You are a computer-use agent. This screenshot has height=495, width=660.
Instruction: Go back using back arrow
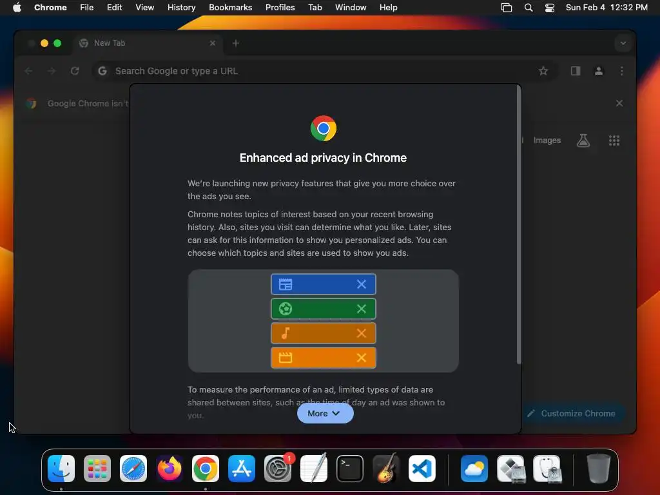pos(28,71)
